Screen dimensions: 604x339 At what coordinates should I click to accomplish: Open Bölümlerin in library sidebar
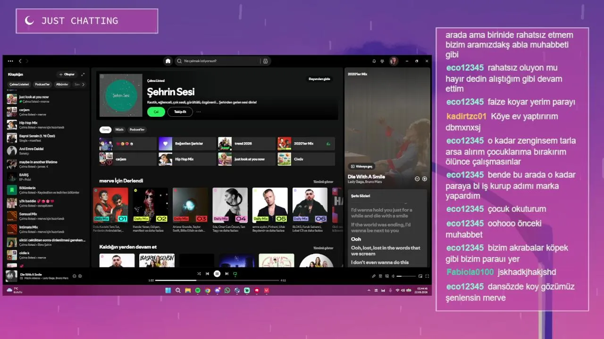point(46,190)
